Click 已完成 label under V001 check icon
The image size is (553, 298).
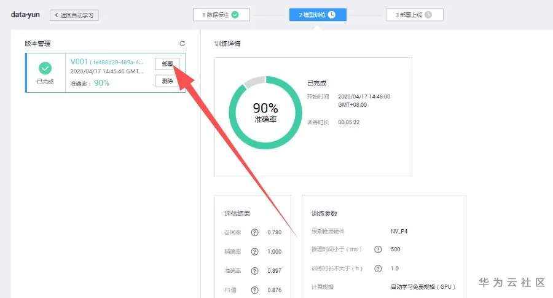pyautogui.click(x=45, y=82)
